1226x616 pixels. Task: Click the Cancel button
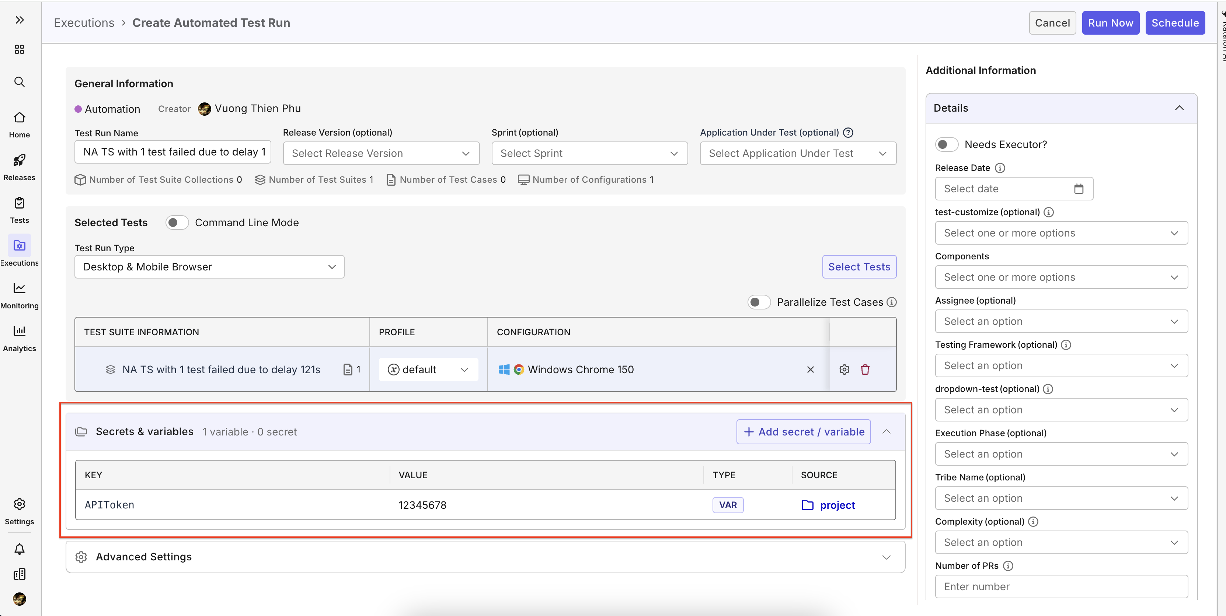(1052, 23)
